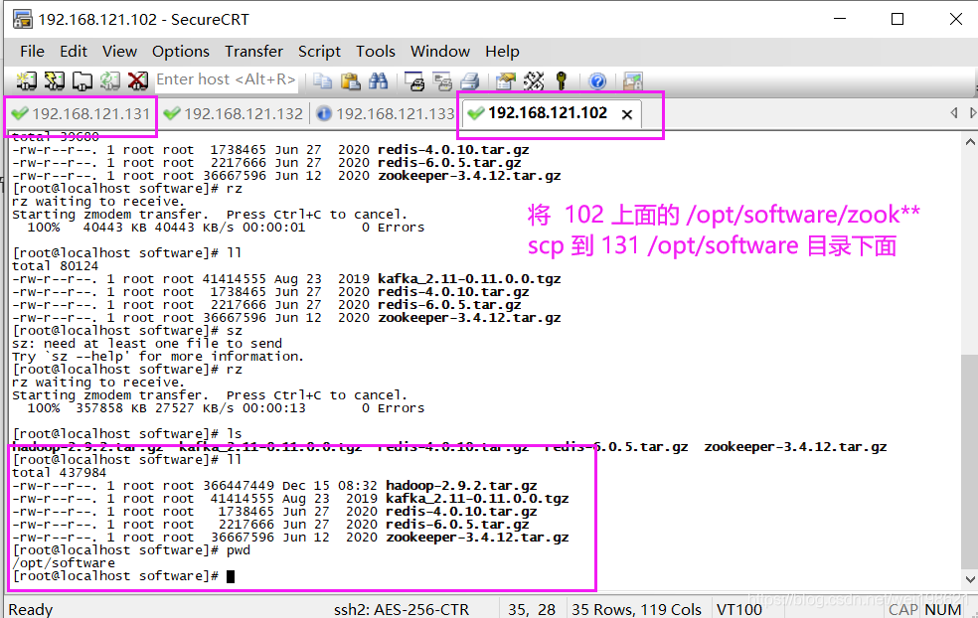Switch to the 192.168.121.133 session tab
Image resolution: width=978 pixels, height=618 pixels.
click(x=386, y=113)
